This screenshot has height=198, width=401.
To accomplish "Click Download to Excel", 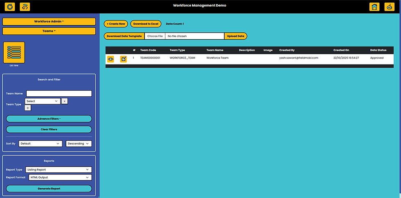I will [146, 24].
